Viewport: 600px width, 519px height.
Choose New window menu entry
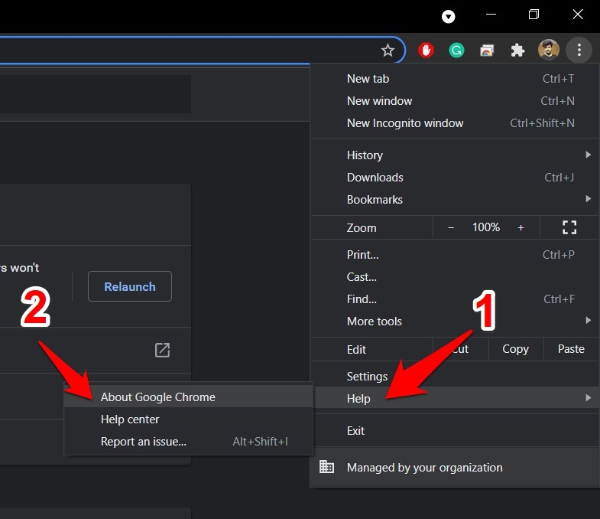[455, 101]
